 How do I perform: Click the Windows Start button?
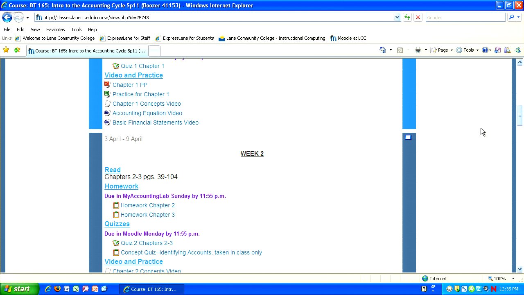pos(19,289)
